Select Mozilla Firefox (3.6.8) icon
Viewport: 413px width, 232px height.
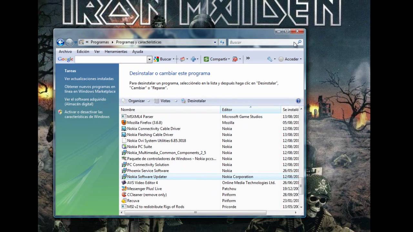point(124,122)
